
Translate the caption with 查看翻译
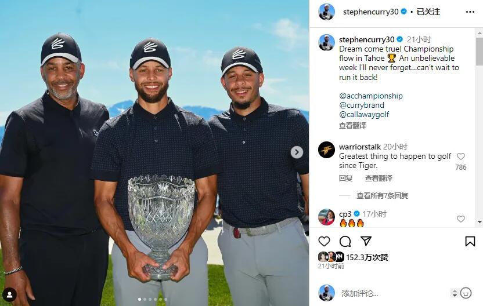pos(353,126)
